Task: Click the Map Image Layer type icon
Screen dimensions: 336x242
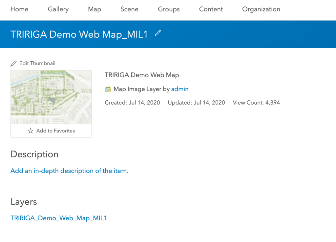Action: pos(108,89)
